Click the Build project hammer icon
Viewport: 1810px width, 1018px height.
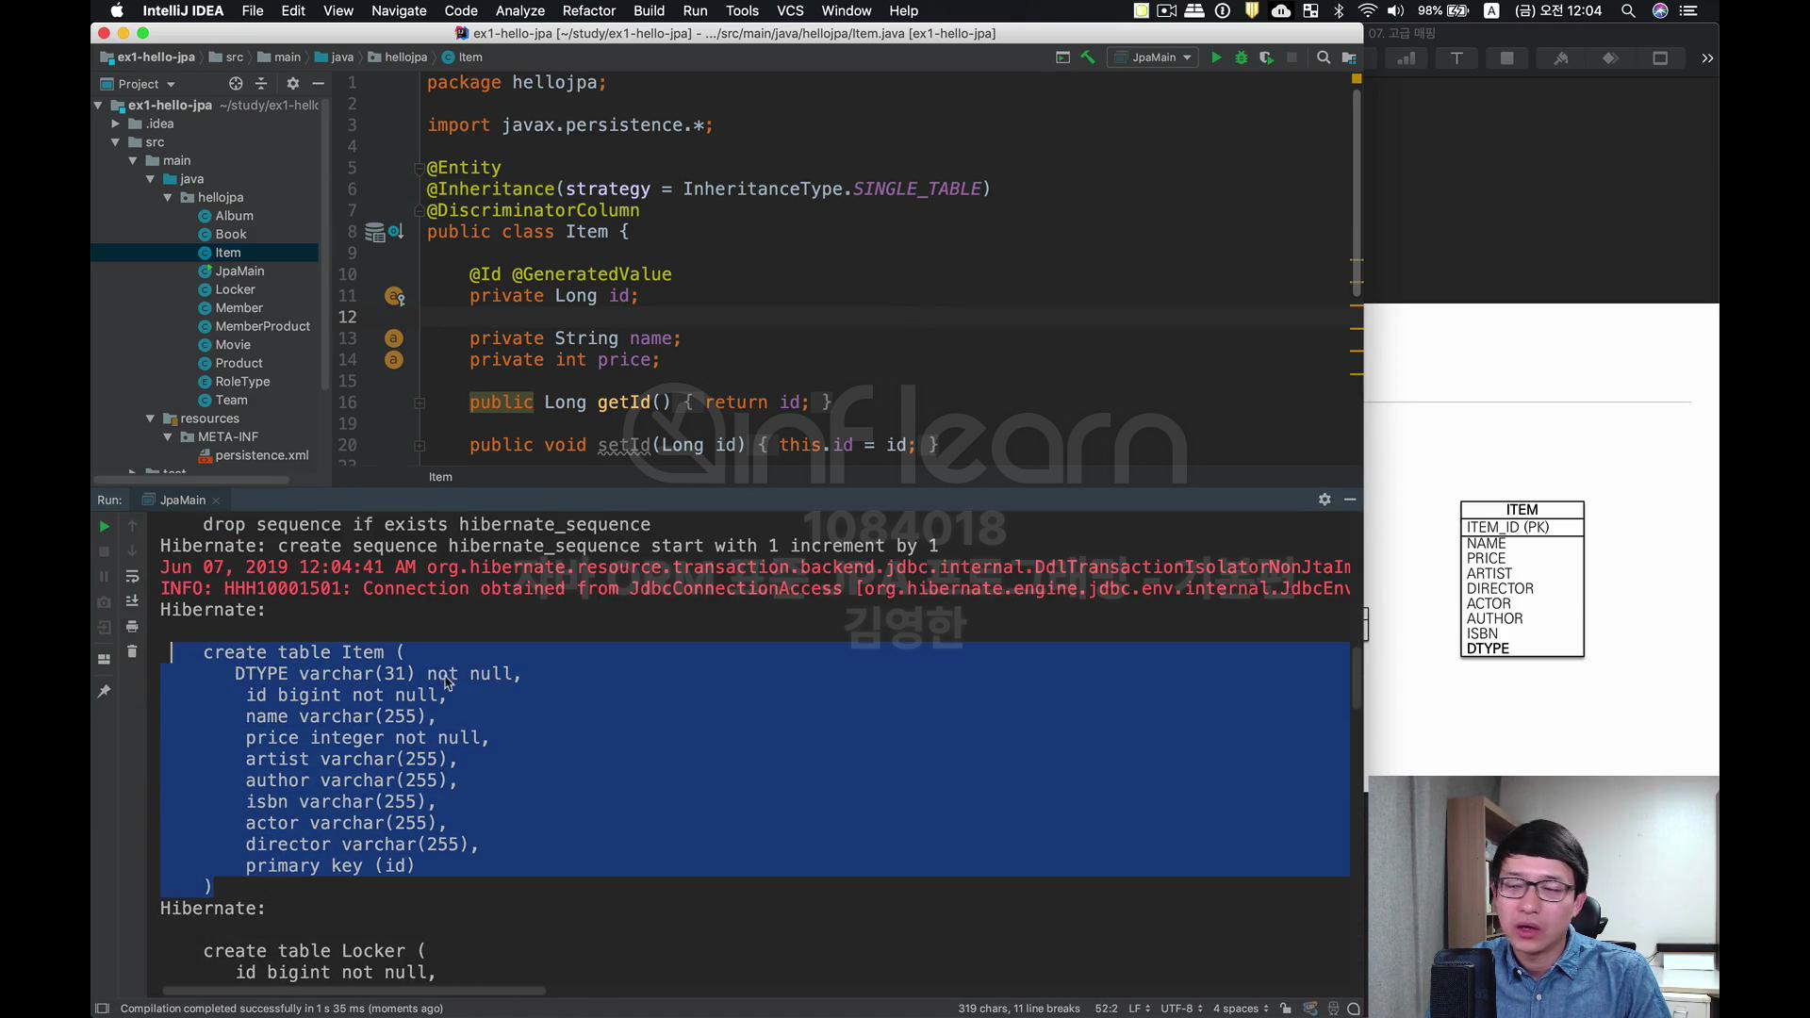1088,57
